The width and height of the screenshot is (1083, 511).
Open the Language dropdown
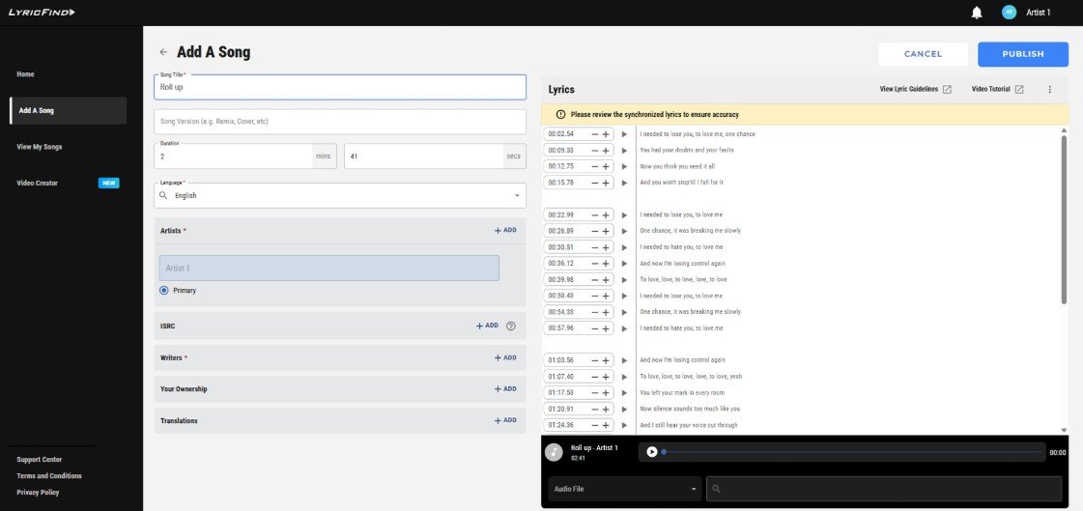tap(340, 195)
